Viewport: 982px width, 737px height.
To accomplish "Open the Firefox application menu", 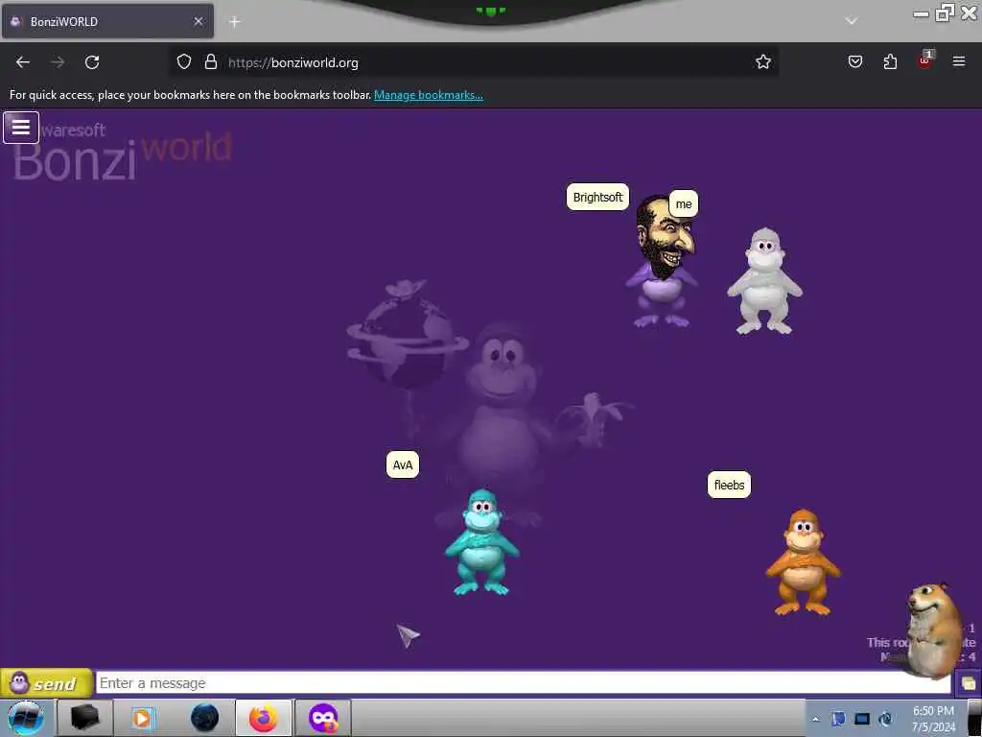I will 959,61.
